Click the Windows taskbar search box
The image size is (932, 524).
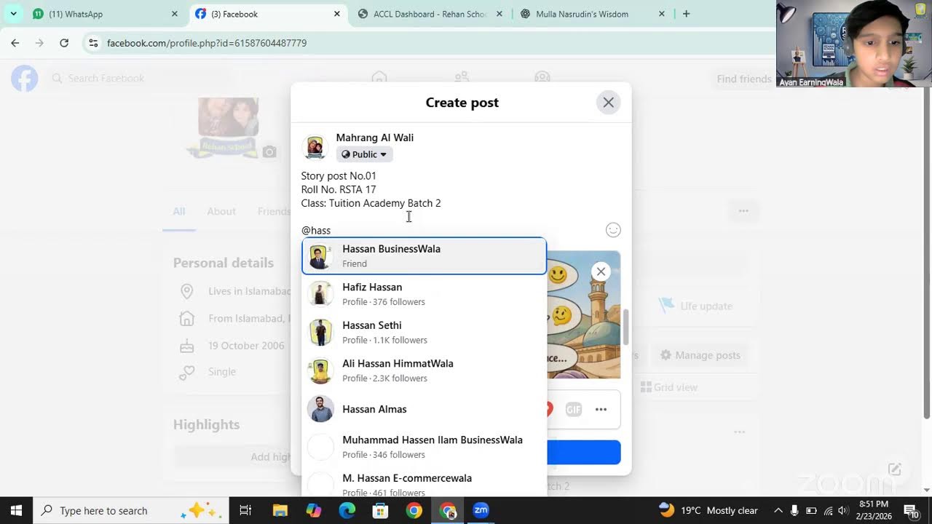pos(131,510)
